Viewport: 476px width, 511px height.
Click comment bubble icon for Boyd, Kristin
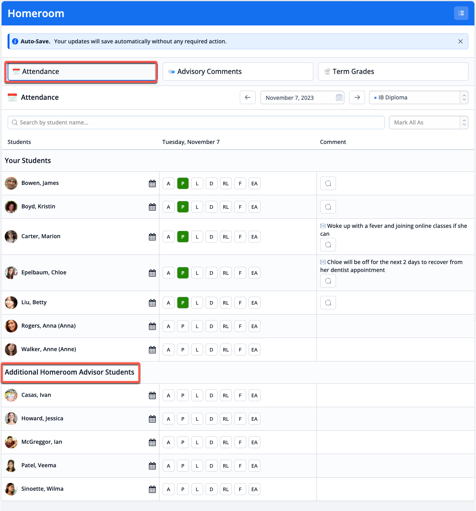[x=328, y=207]
